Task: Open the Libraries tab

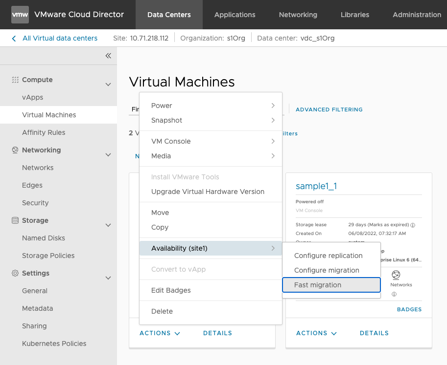Action: pyautogui.click(x=355, y=15)
